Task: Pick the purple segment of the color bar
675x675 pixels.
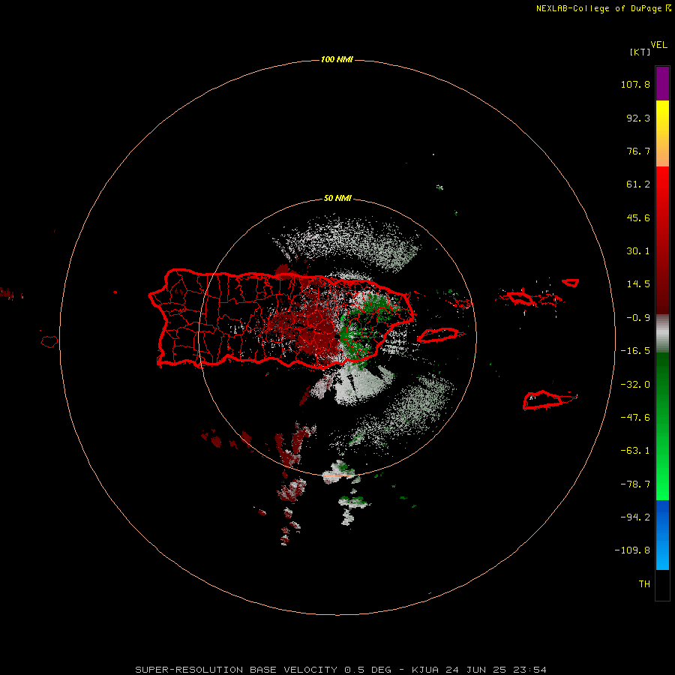Action: click(662, 83)
